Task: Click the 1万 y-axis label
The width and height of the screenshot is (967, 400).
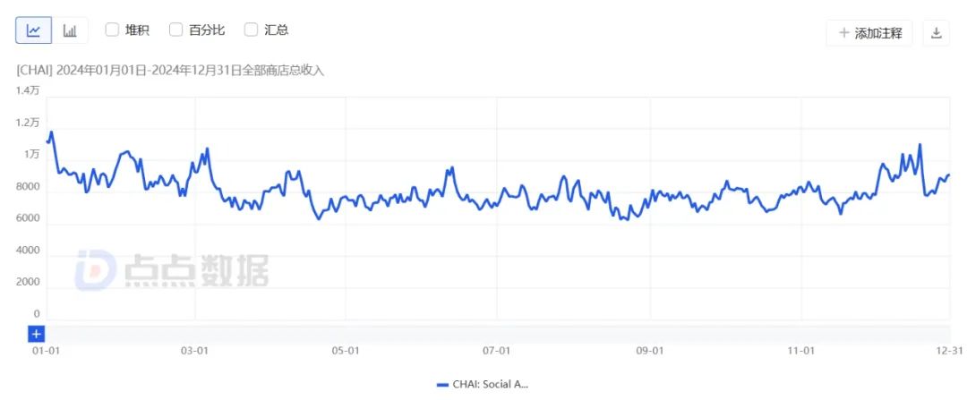Action: (32, 154)
